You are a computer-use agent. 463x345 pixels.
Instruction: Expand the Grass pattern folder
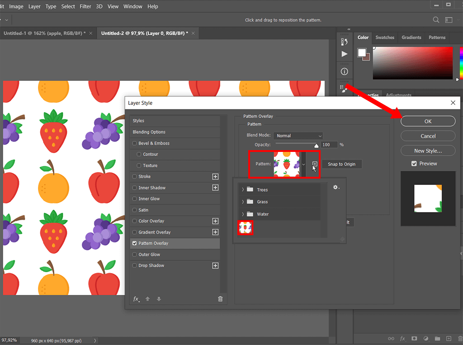pos(243,202)
